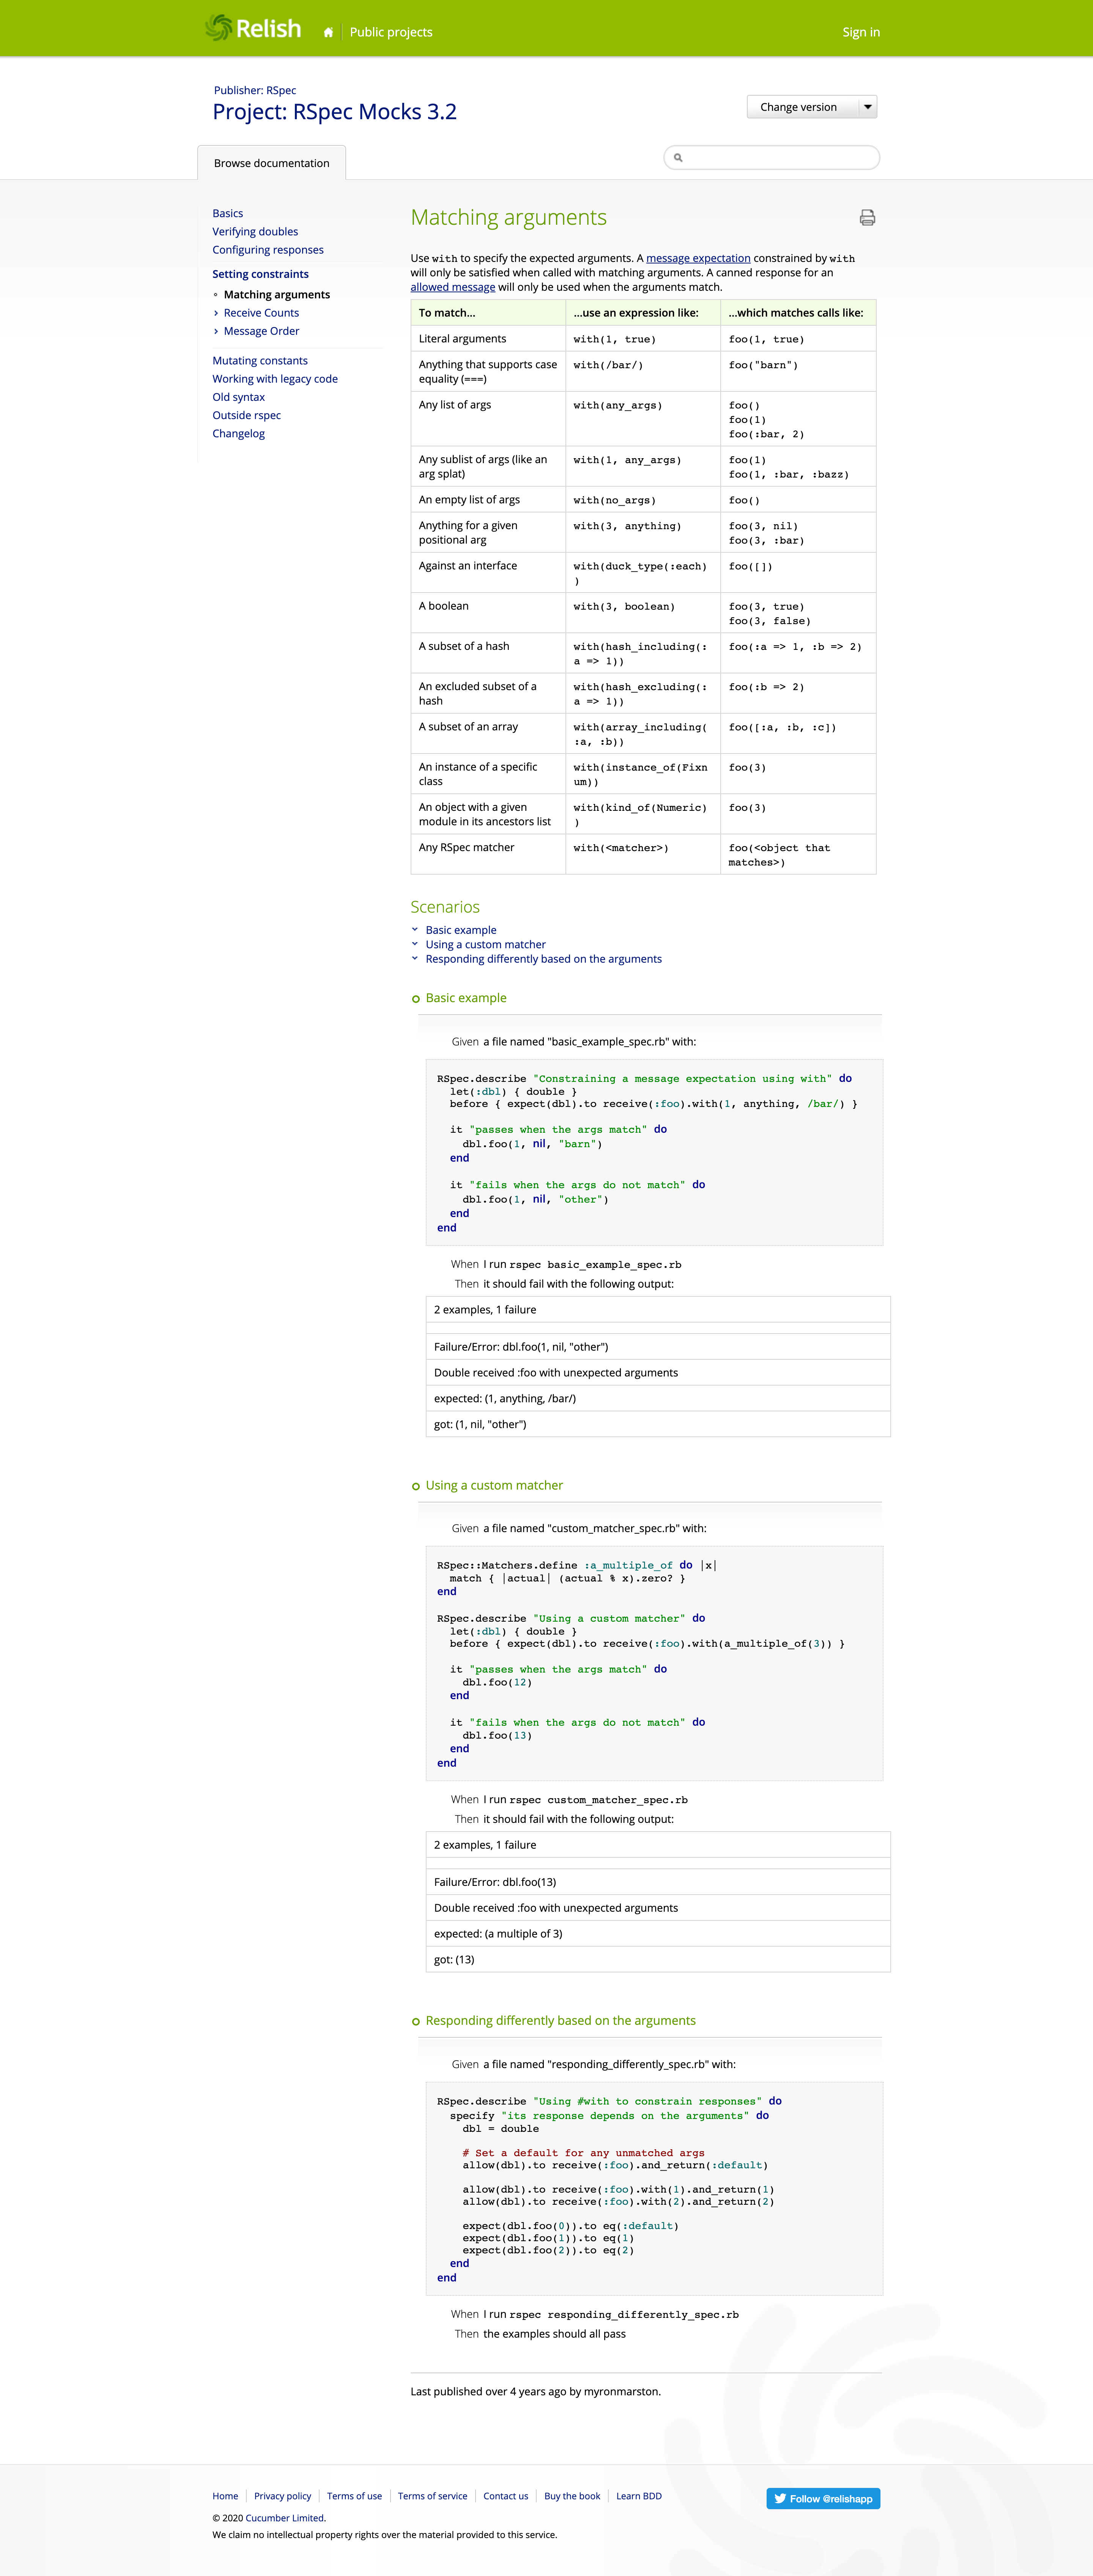Click circle bullet beside Using a custom matcher heading
This screenshot has height=2576, width=1093.
[416, 1486]
